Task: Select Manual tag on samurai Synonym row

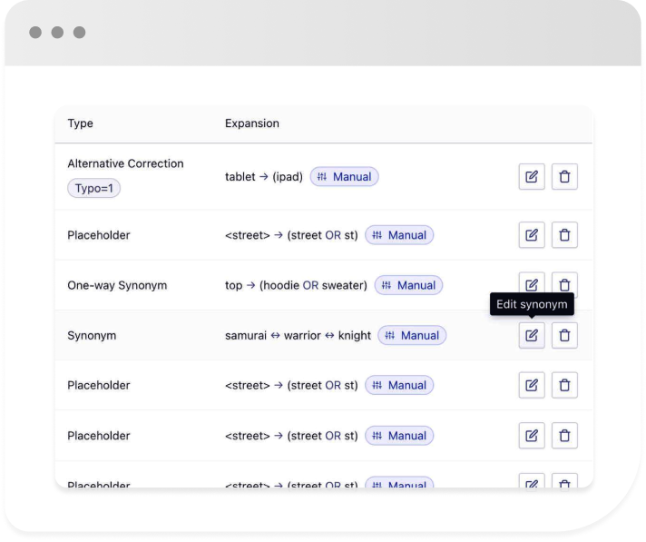Action: (412, 335)
